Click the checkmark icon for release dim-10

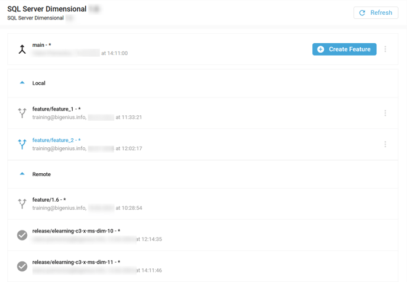pyautogui.click(x=22, y=235)
